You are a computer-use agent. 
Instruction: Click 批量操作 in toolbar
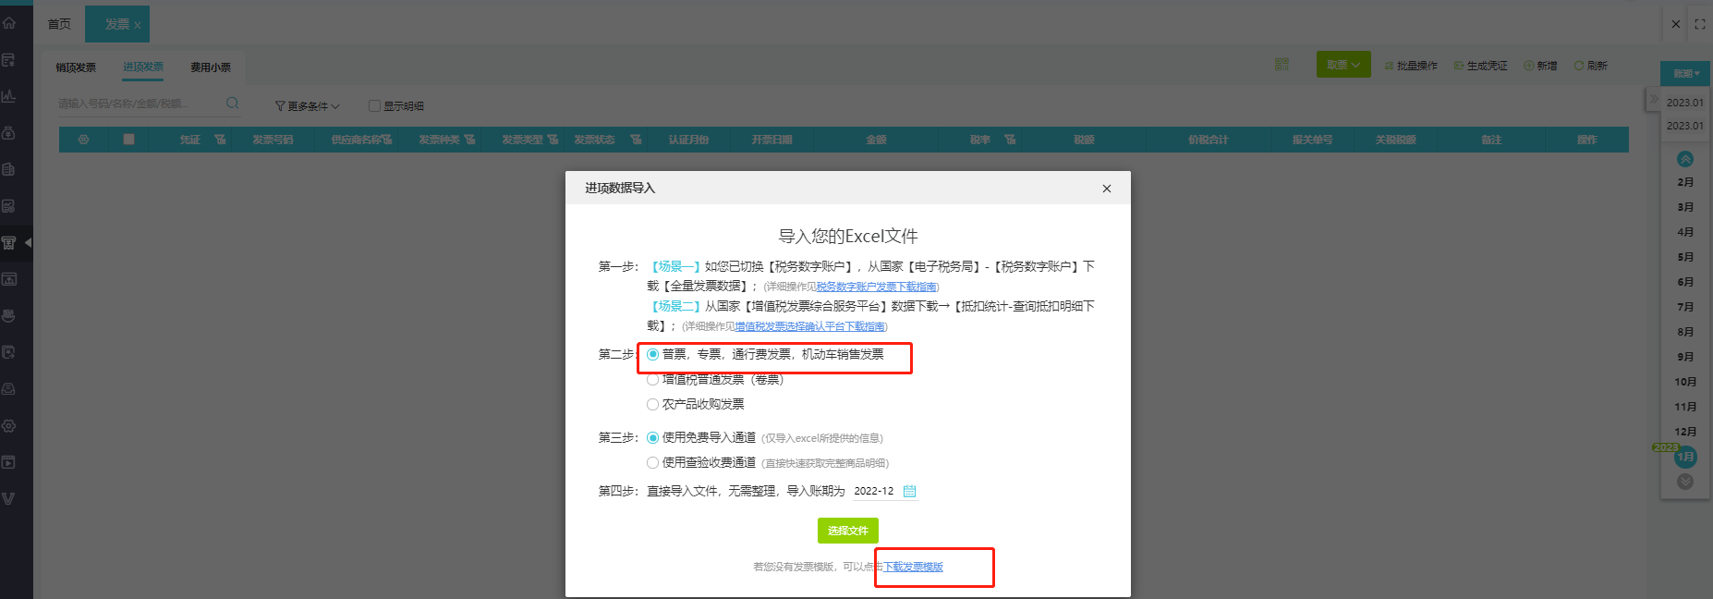(1411, 66)
